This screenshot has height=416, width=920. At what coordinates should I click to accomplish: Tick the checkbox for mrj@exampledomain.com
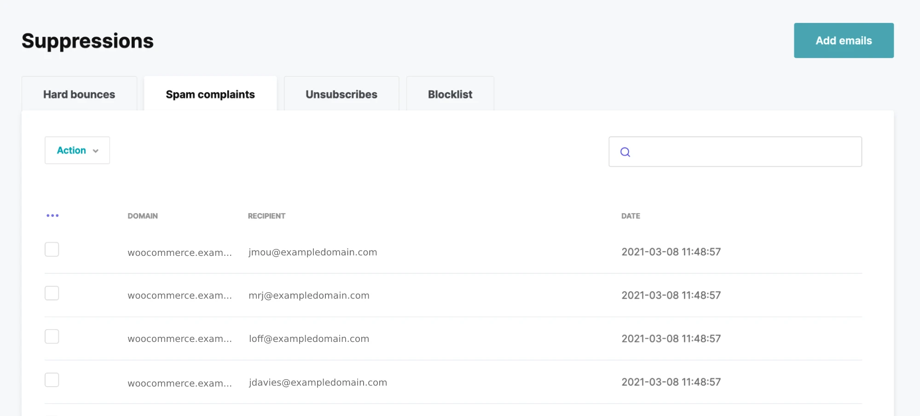[x=52, y=293]
